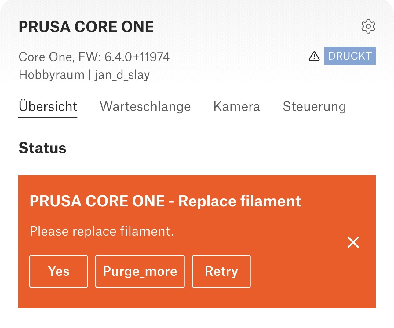Image resolution: width=394 pixels, height=328 pixels.
Task: Open the Kamera tab
Action: (237, 107)
